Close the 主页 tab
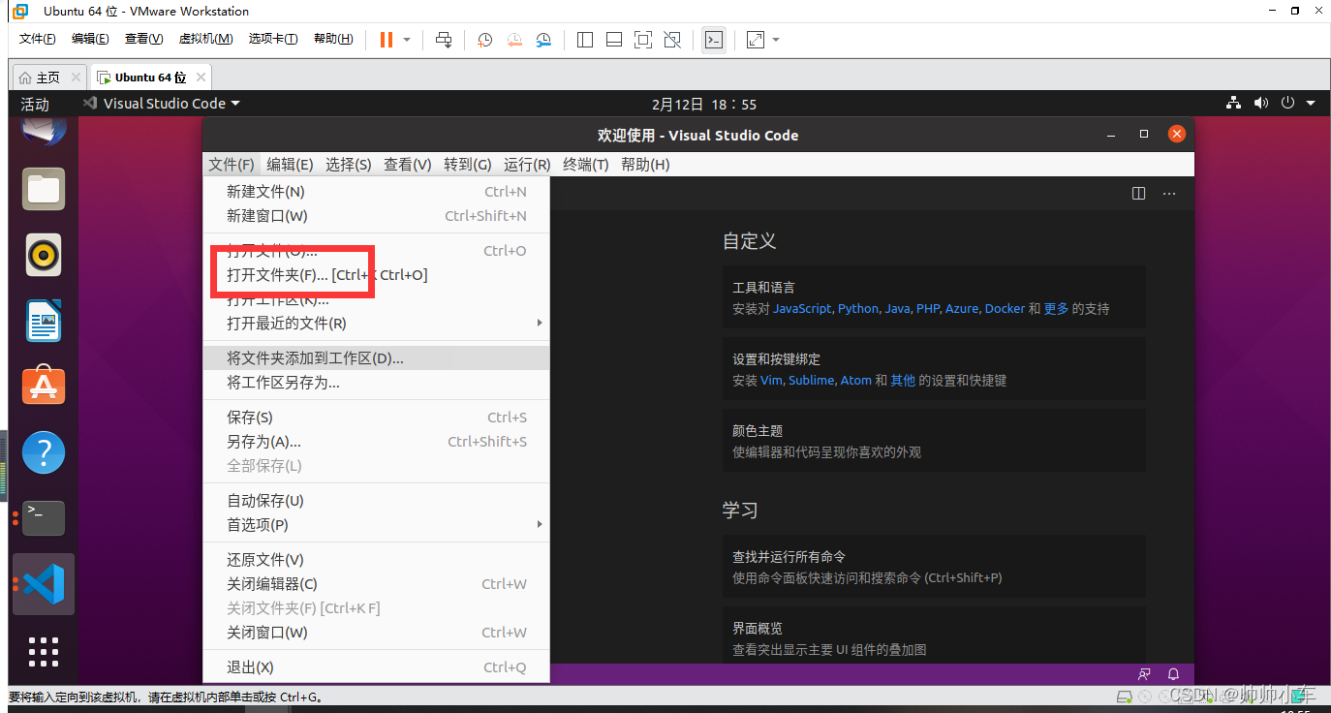This screenshot has height=713, width=1331. 76,77
